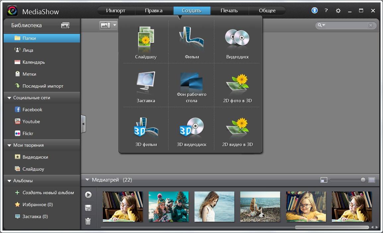Viewport: 383px width, 233px height.
Task: Select the girl on beach thumbnail
Action: pos(260,207)
